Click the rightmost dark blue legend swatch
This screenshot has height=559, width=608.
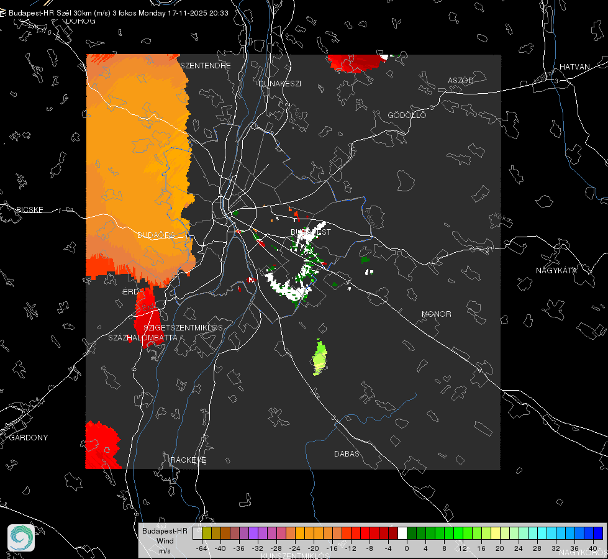tap(598, 534)
